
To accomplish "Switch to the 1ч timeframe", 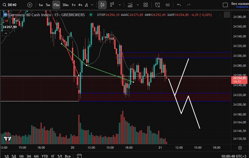I will (x=73, y=5).
